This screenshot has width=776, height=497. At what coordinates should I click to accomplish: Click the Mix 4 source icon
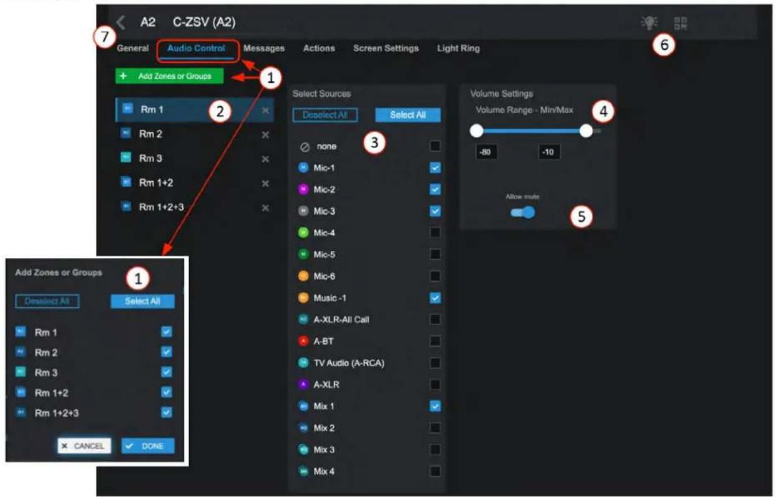point(303,471)
